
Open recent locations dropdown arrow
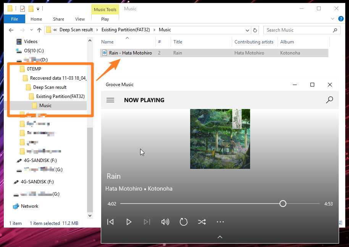pyautogui.click(x=31, y=30)
